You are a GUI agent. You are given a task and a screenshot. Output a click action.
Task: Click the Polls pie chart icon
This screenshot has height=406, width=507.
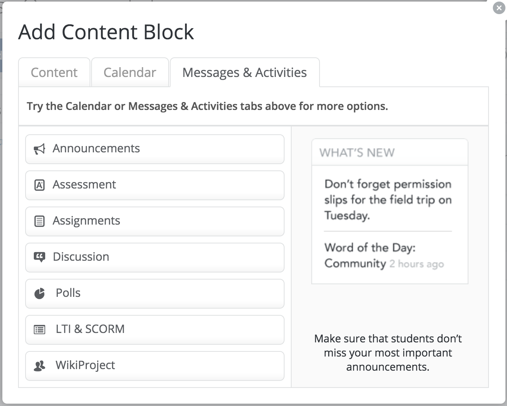click(39, 293)
